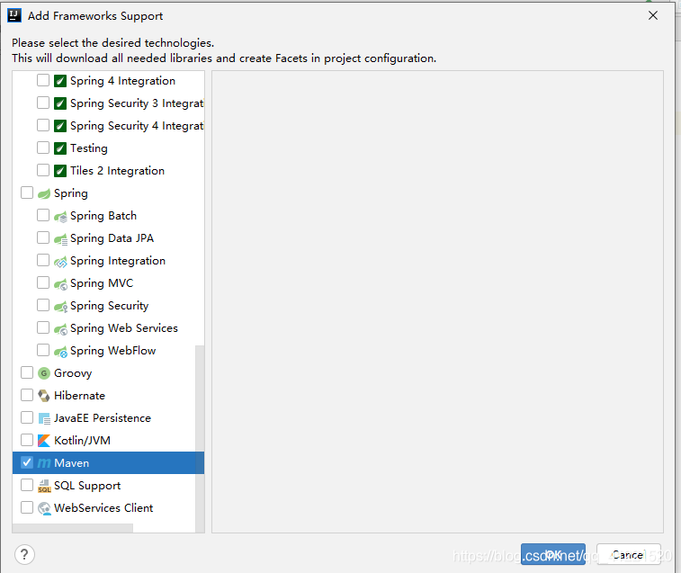Click the green check icon beside Spring Security 3 Integration
Viewport: 681px width, 573px height.
[60, 103]
